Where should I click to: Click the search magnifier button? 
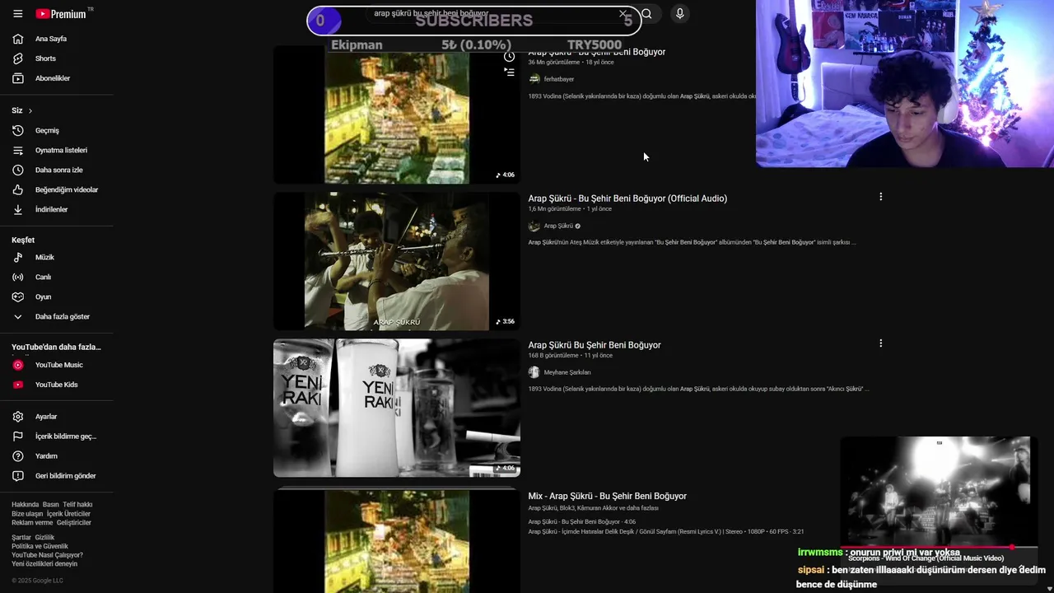pos(647,14)
